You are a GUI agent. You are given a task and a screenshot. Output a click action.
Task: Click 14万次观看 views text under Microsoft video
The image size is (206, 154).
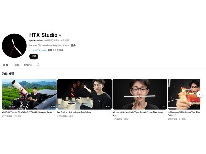click(117, 119)
